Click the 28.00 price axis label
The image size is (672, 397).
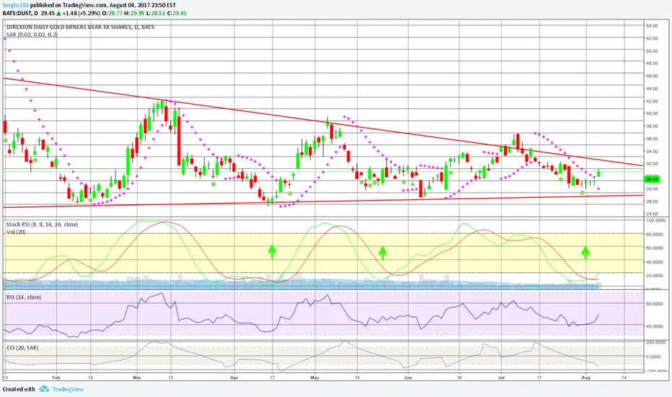pos(652,189)
